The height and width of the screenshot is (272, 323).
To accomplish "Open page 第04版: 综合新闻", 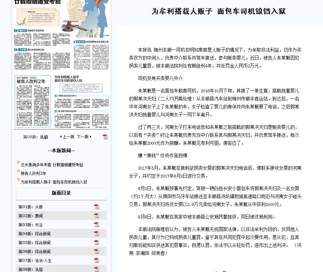I will click(x=35, y=234).
